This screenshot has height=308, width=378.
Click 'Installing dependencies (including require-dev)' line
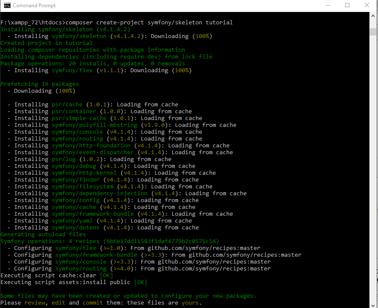click(x=106, y=56)
